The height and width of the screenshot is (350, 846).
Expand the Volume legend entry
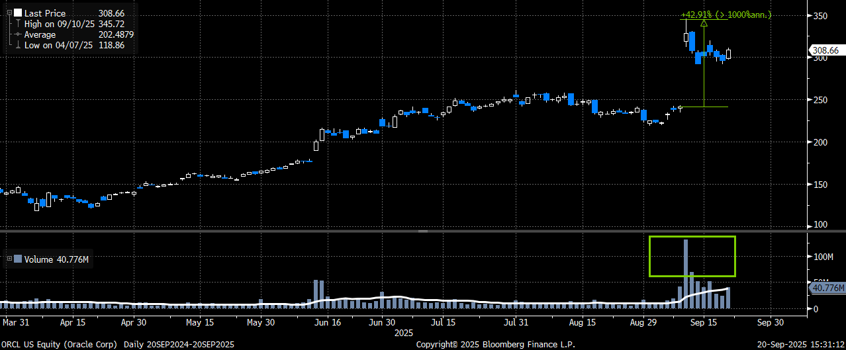click(9, 259)
